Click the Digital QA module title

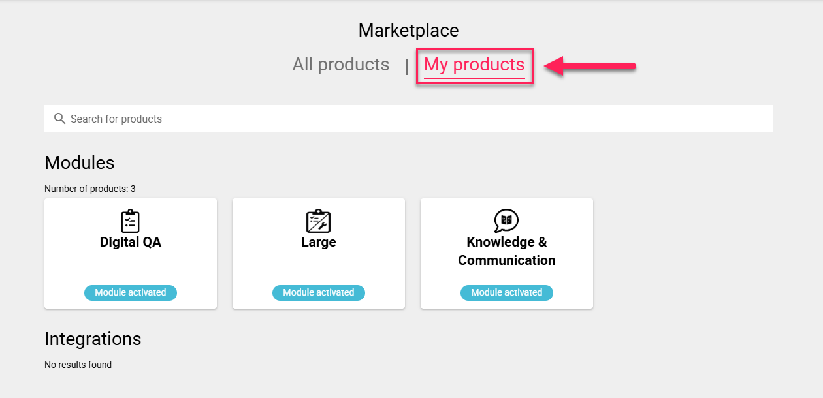[131, 242]
